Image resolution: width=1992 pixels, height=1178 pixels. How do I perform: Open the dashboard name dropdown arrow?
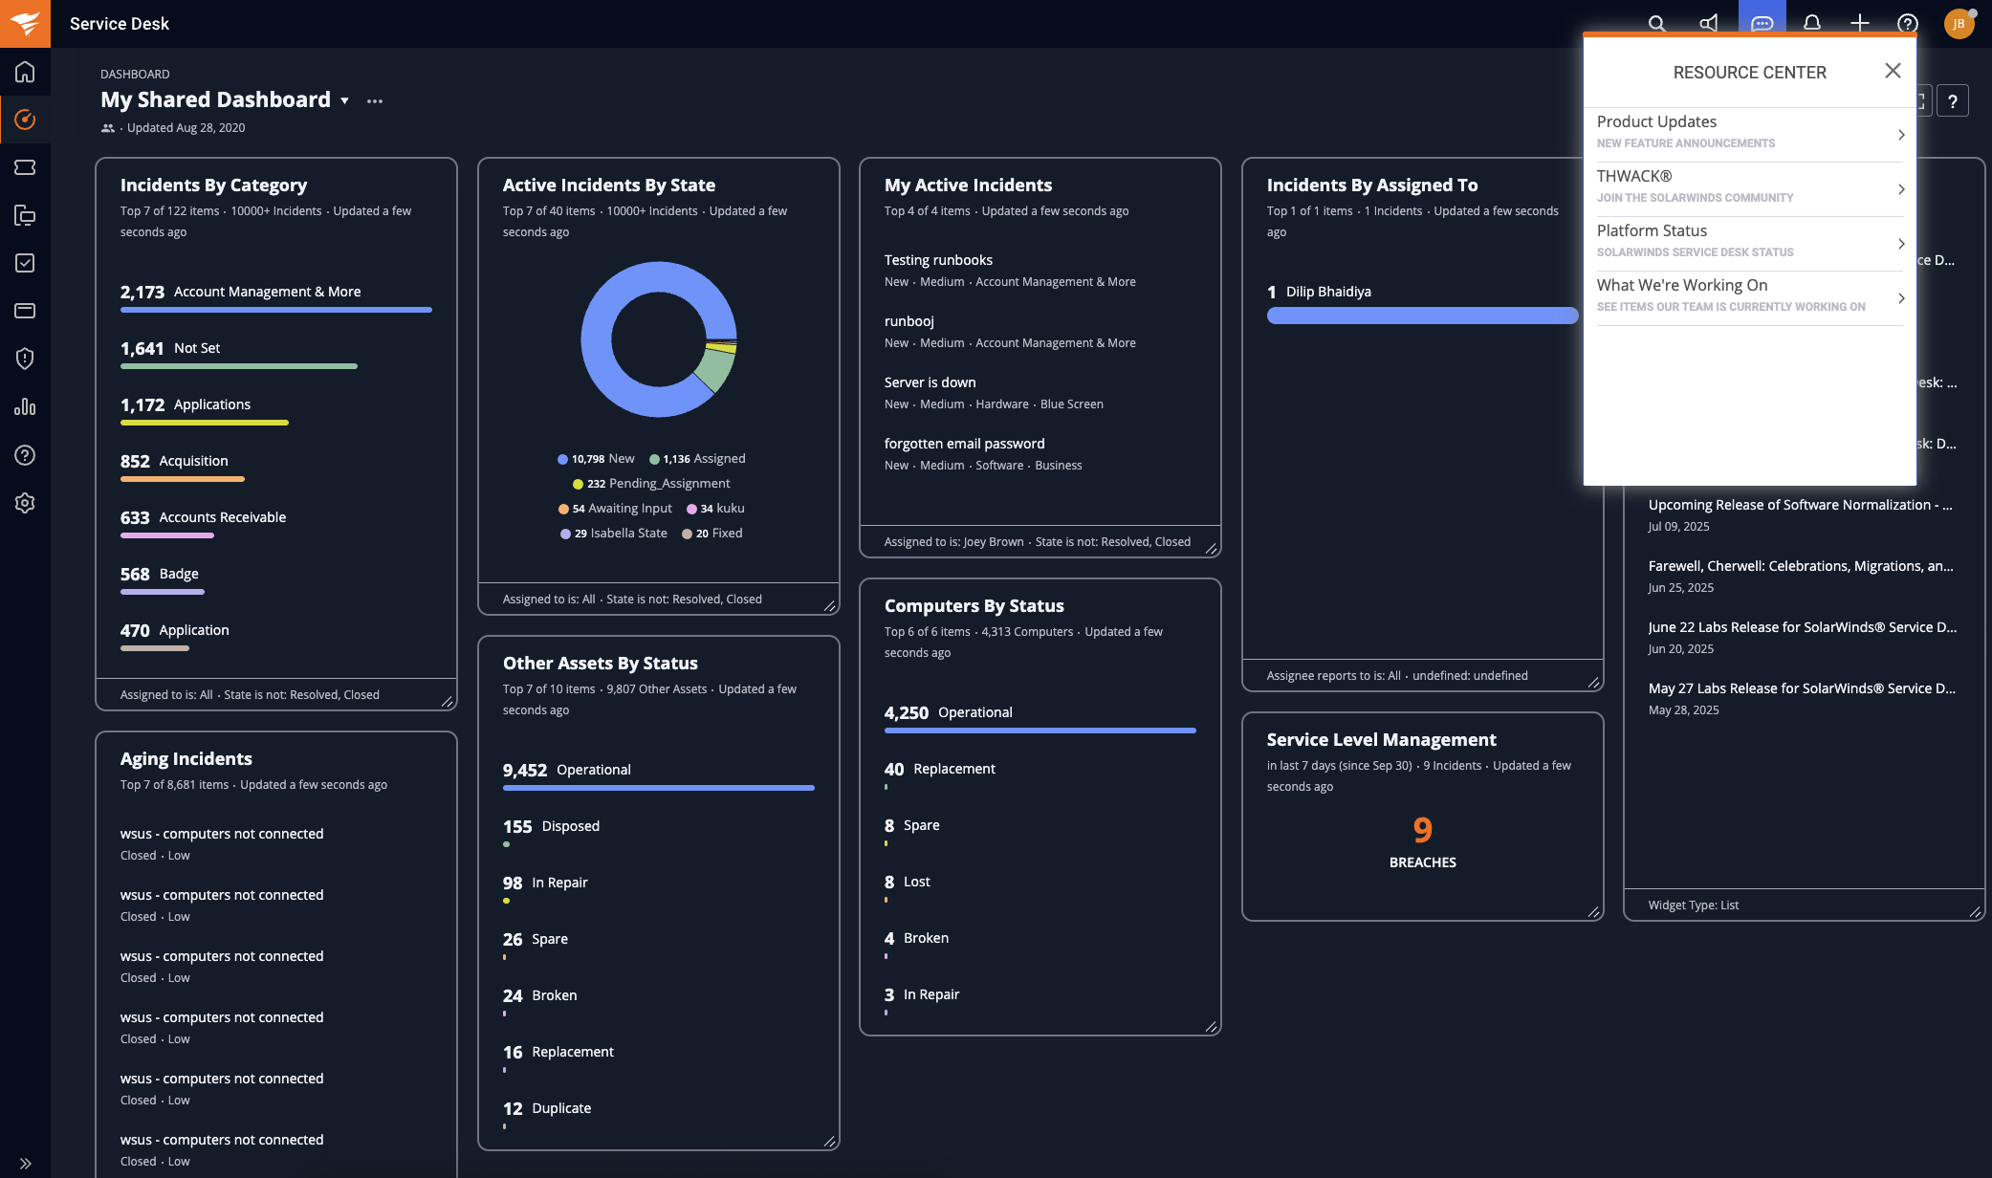(x=344, y=100)
